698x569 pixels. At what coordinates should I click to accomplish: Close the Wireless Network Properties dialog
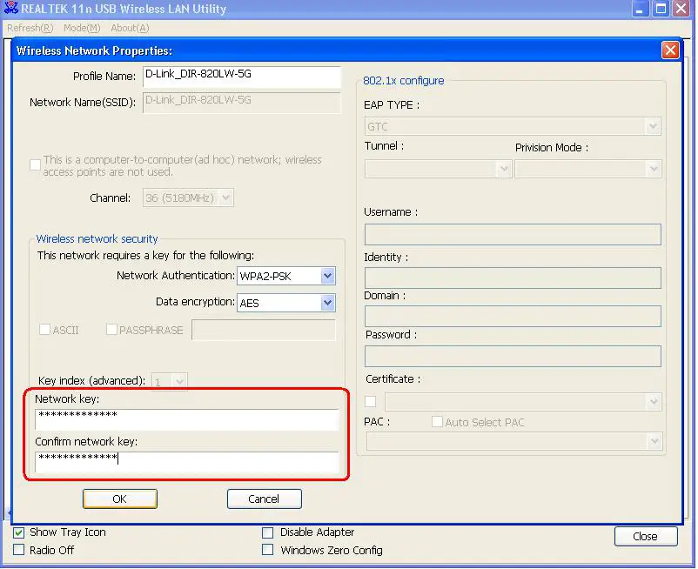coord(669,50)
